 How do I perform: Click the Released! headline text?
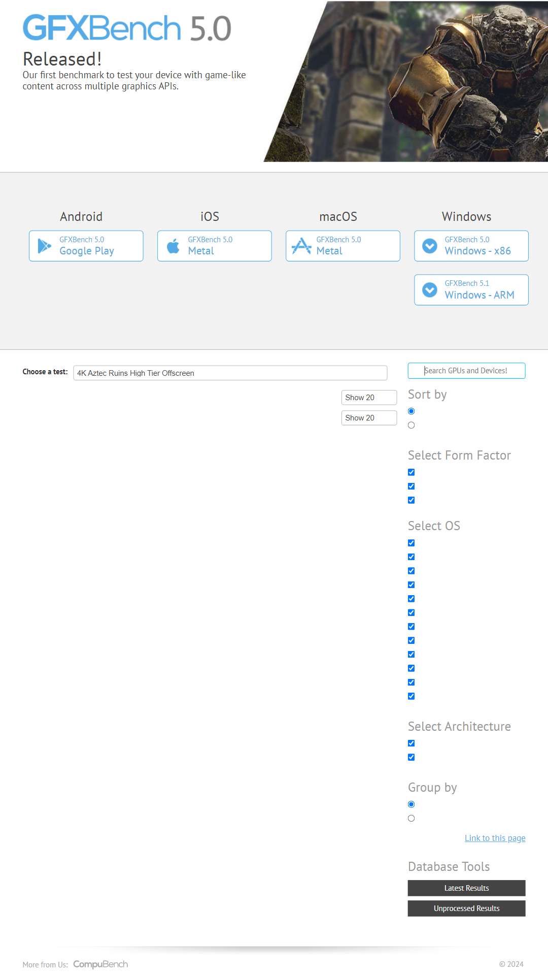[x=62, y=59]
